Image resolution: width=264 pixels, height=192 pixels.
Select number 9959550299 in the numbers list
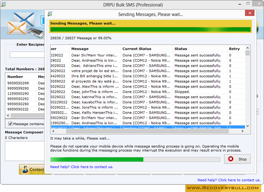18,83
